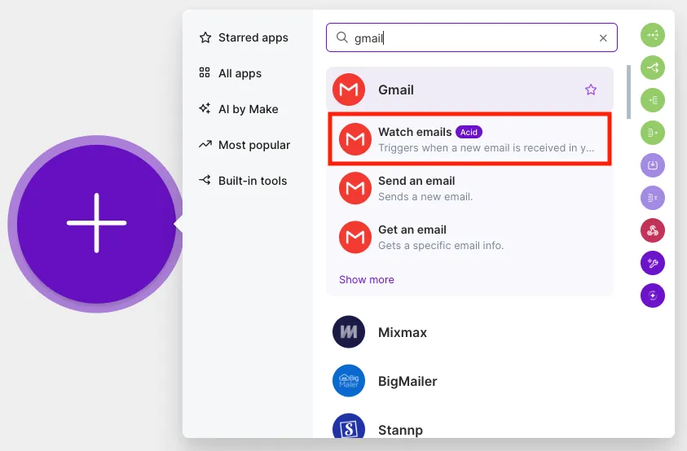The width and height of the screenshot is (687, 451).
Task: Select the BigMailer app
Action: pyautogui.click(x=469, y=381)
